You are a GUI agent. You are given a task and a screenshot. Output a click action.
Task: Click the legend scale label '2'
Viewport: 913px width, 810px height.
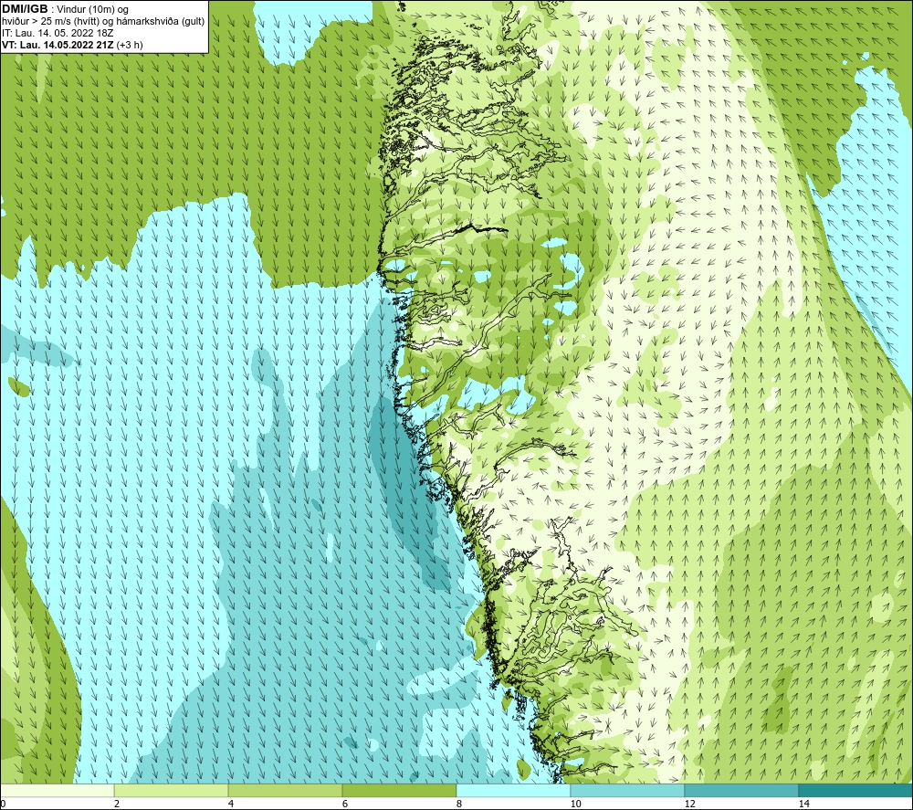point(117,805)
